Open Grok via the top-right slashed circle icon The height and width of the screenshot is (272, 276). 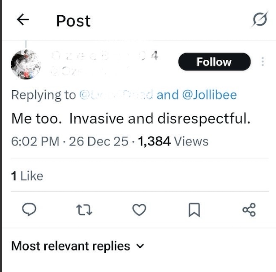pyautogui.click(x=259, y=20)
